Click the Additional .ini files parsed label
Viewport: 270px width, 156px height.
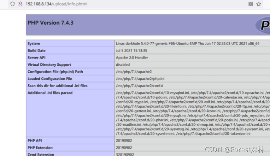(50, 93)
